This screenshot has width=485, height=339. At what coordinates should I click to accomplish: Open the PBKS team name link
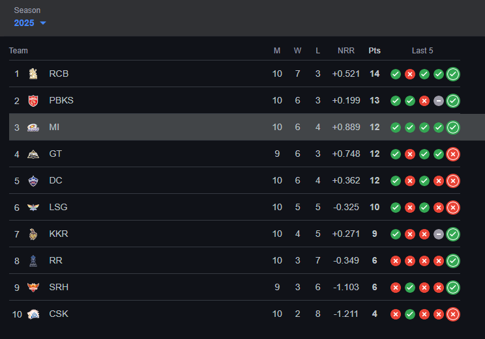tap(61, 100)
